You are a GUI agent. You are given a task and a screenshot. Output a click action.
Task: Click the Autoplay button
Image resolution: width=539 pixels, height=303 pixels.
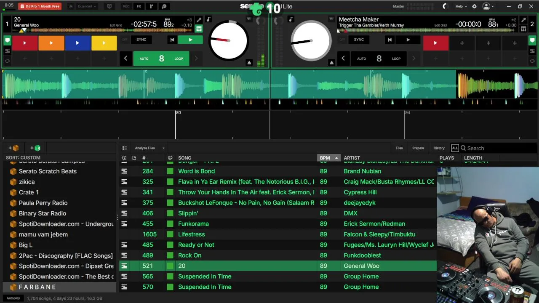pyautogui.click(x=13, y=298)
